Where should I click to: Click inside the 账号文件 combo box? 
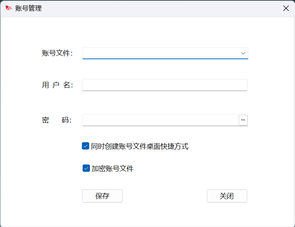click(161, 53)
